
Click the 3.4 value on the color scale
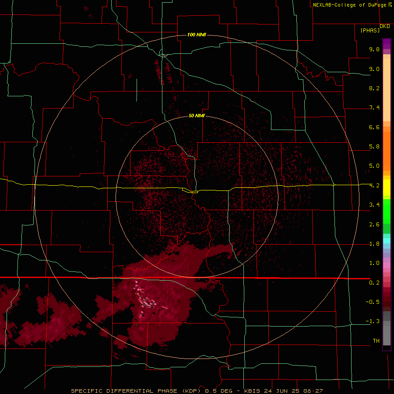(x=374, y=205)
